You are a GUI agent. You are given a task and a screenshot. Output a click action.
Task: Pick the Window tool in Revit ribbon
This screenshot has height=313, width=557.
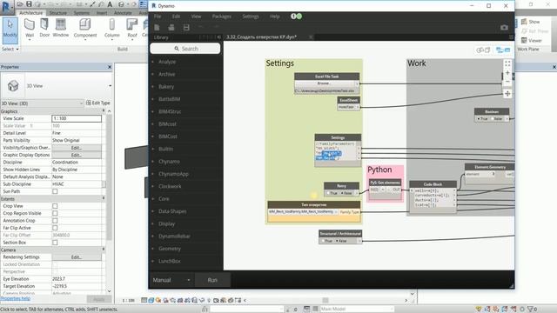pyautogui.click(x=60, y=28)
